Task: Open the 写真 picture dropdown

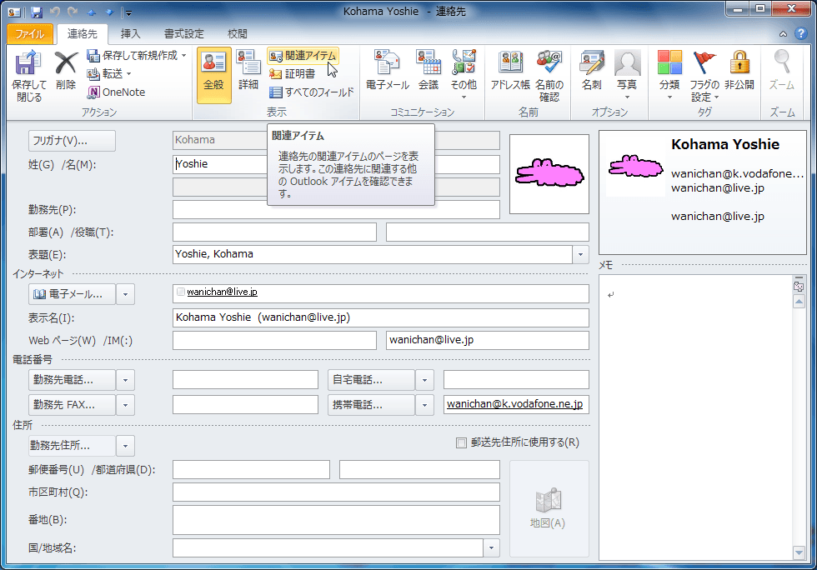Action: point(627,76)
